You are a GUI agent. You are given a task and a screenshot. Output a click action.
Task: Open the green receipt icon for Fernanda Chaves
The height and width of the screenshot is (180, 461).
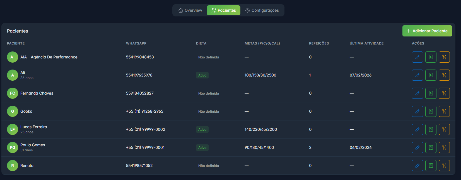[x=431, y=93]
